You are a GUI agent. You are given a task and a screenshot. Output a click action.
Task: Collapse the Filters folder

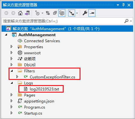click(12, 71)
